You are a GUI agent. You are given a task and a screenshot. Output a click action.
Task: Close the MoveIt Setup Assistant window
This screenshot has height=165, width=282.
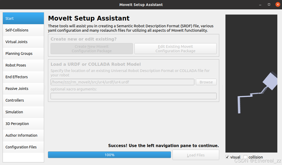[278, 4]
